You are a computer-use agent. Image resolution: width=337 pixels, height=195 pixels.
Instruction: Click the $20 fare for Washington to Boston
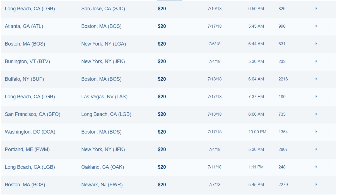[162, 132]
